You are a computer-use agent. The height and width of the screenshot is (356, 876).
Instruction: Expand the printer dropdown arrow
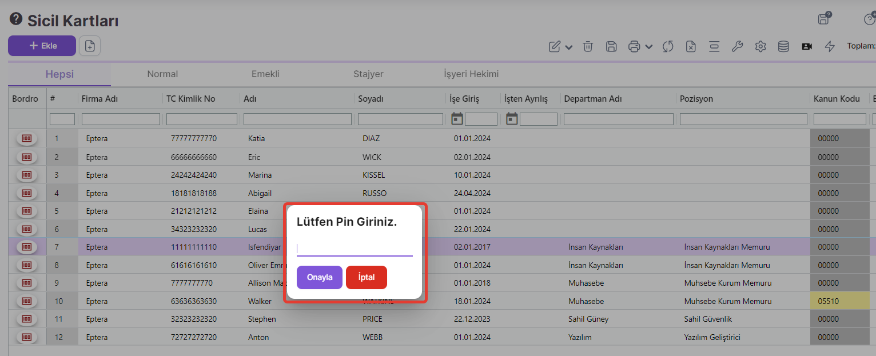pyautogui.click(x=649, y=47)
